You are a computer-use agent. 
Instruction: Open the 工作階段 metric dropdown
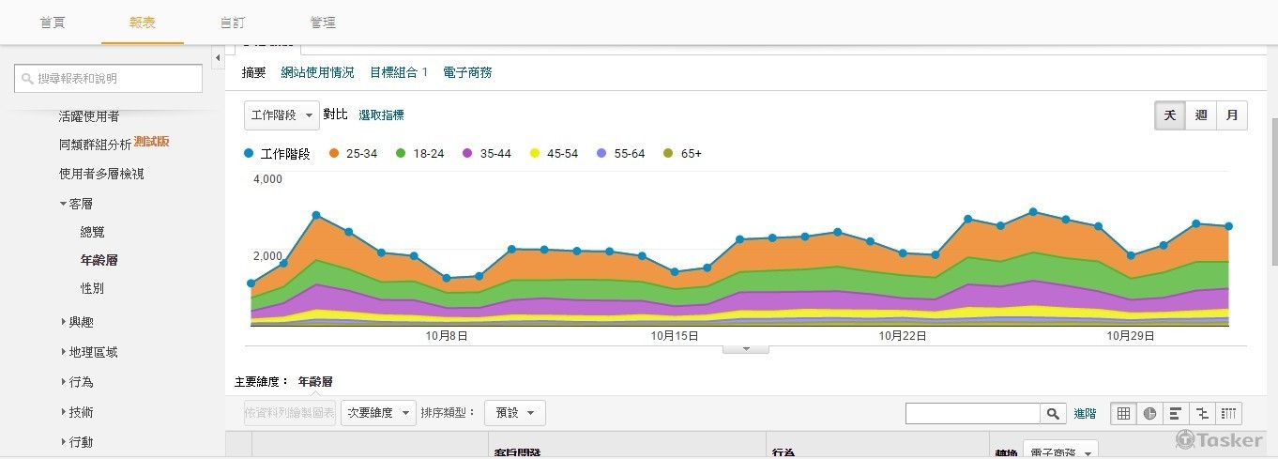pos(281,115)
